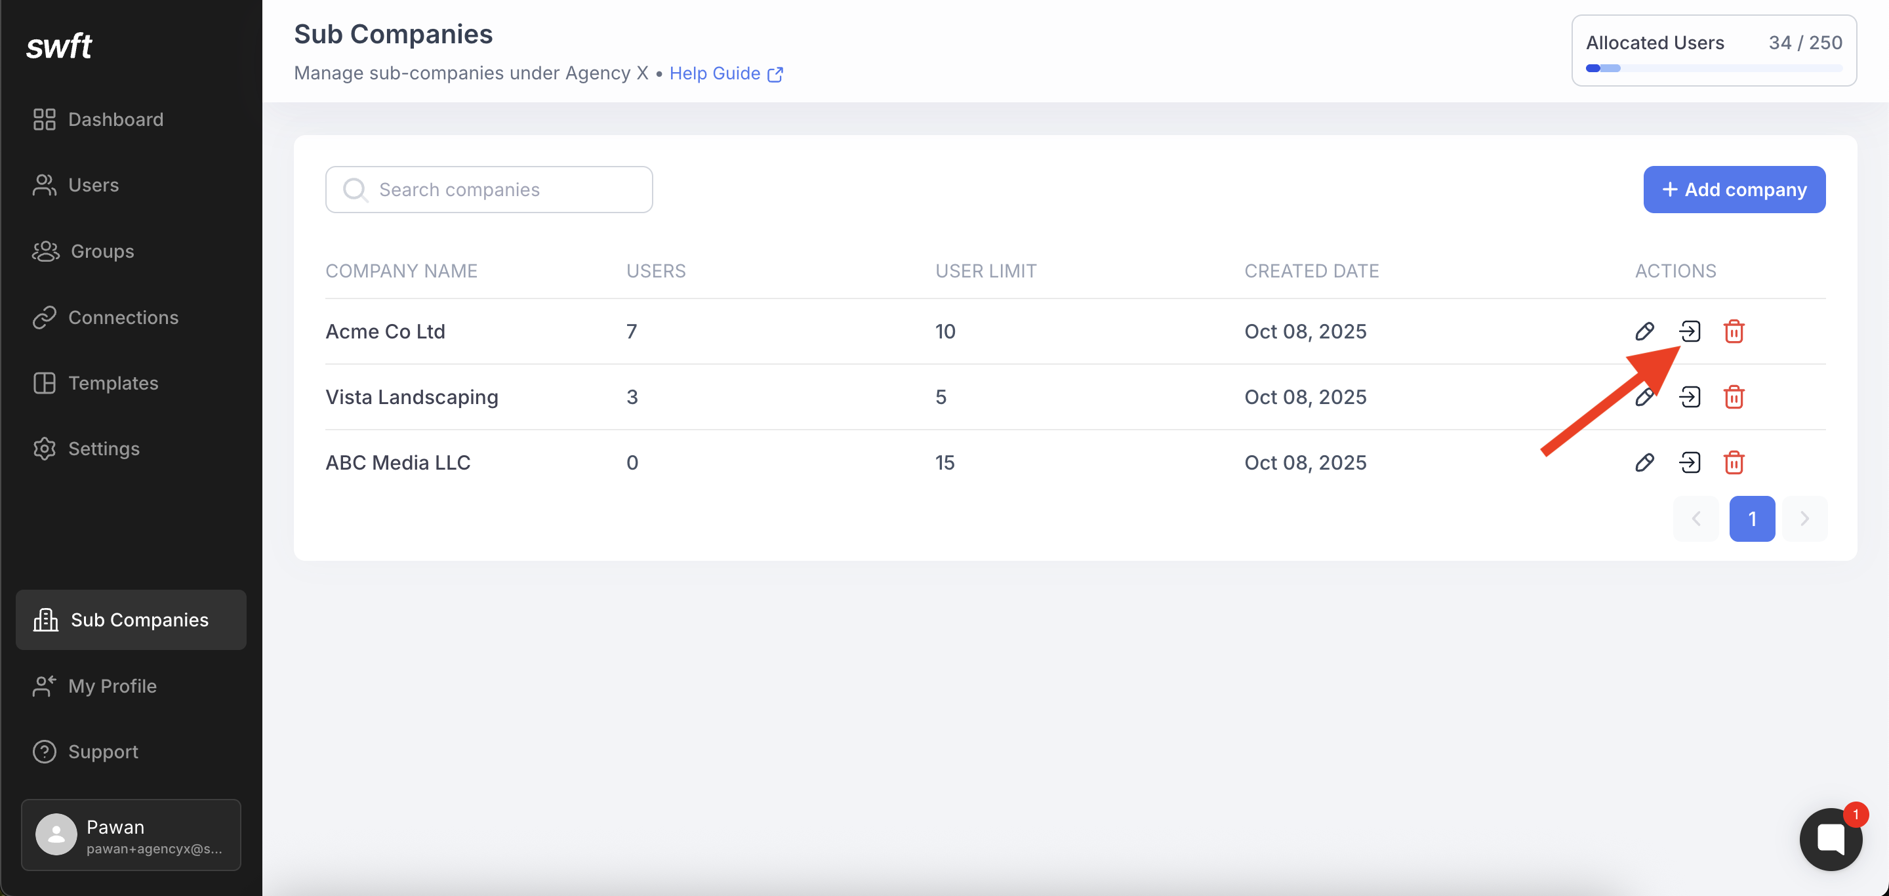Open Dashboard from the sidebar
1889x896 pixels.
115,119
